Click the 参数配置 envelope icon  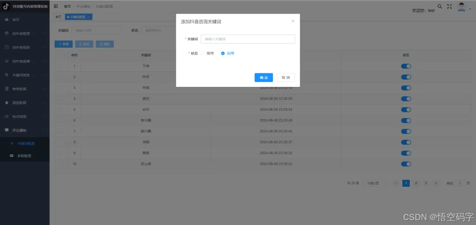(12, 156)
